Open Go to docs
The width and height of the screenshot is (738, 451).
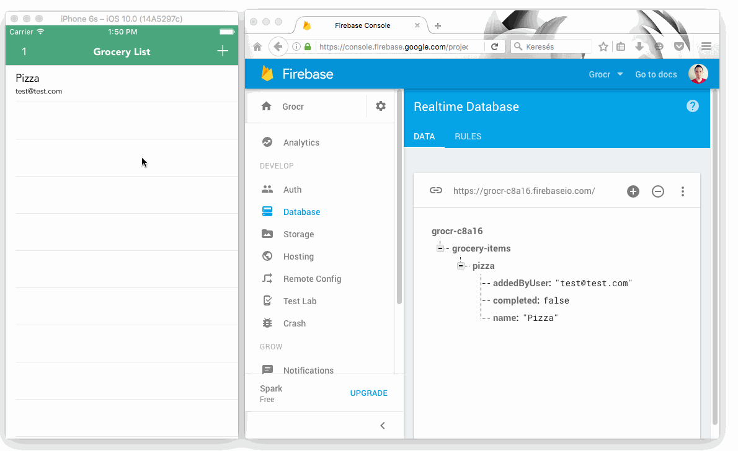point(656,74)
